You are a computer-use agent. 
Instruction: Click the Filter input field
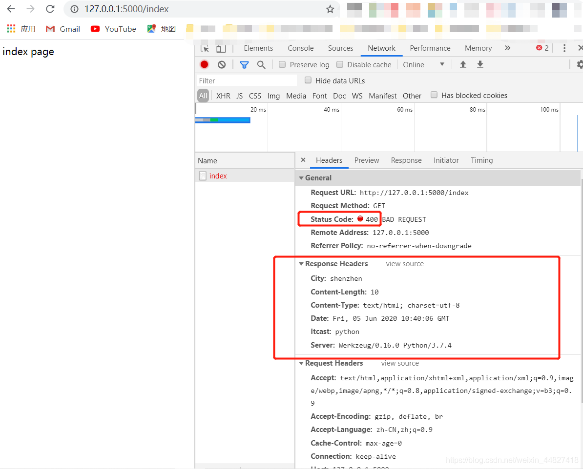[x=247, y=80]
